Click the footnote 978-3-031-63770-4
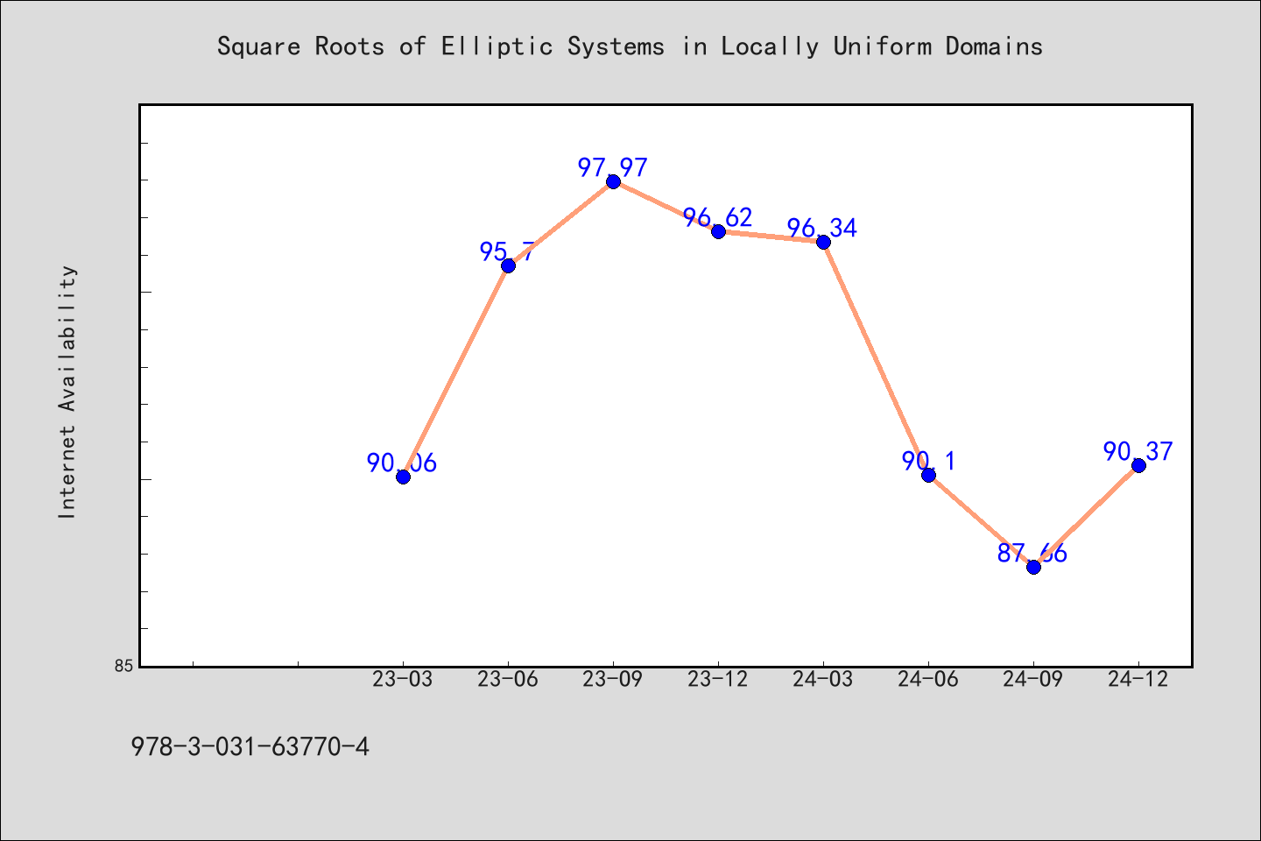Screen dimensions: 1261x841 point(250,747)
